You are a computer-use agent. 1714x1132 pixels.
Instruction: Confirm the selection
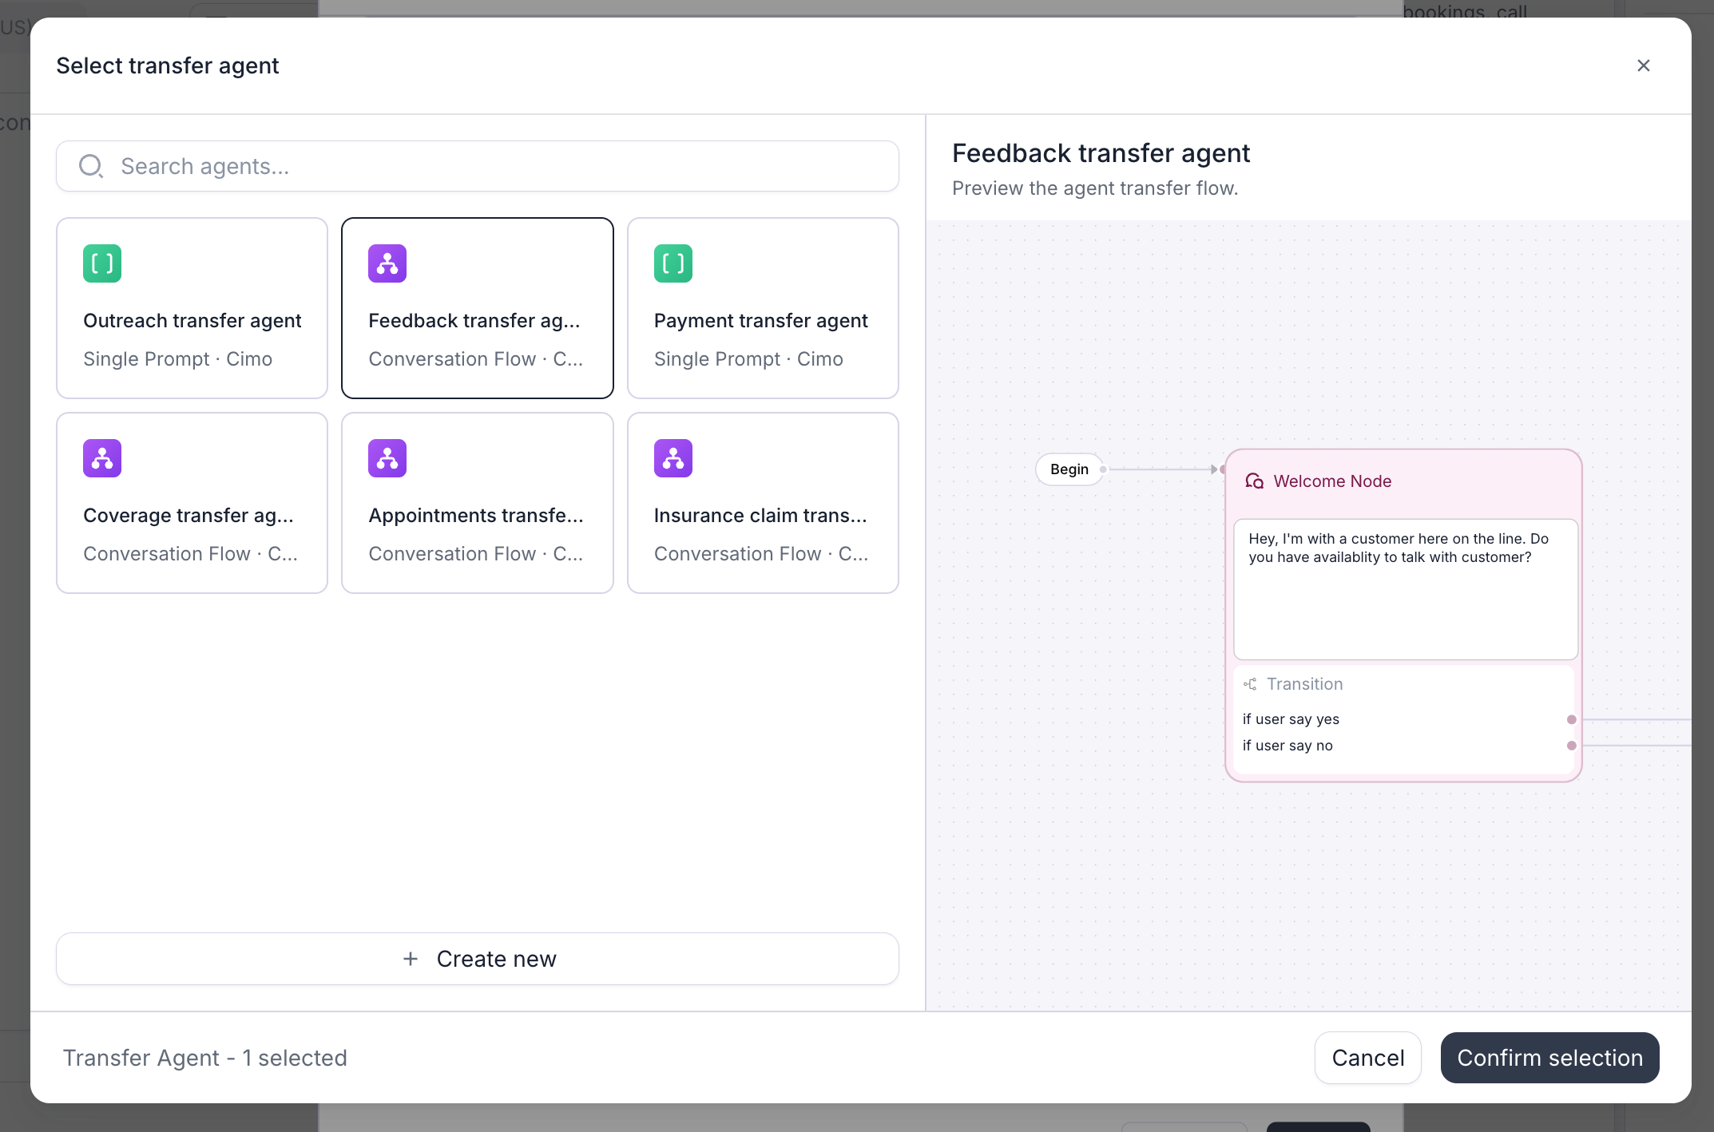[1549, 1058]
